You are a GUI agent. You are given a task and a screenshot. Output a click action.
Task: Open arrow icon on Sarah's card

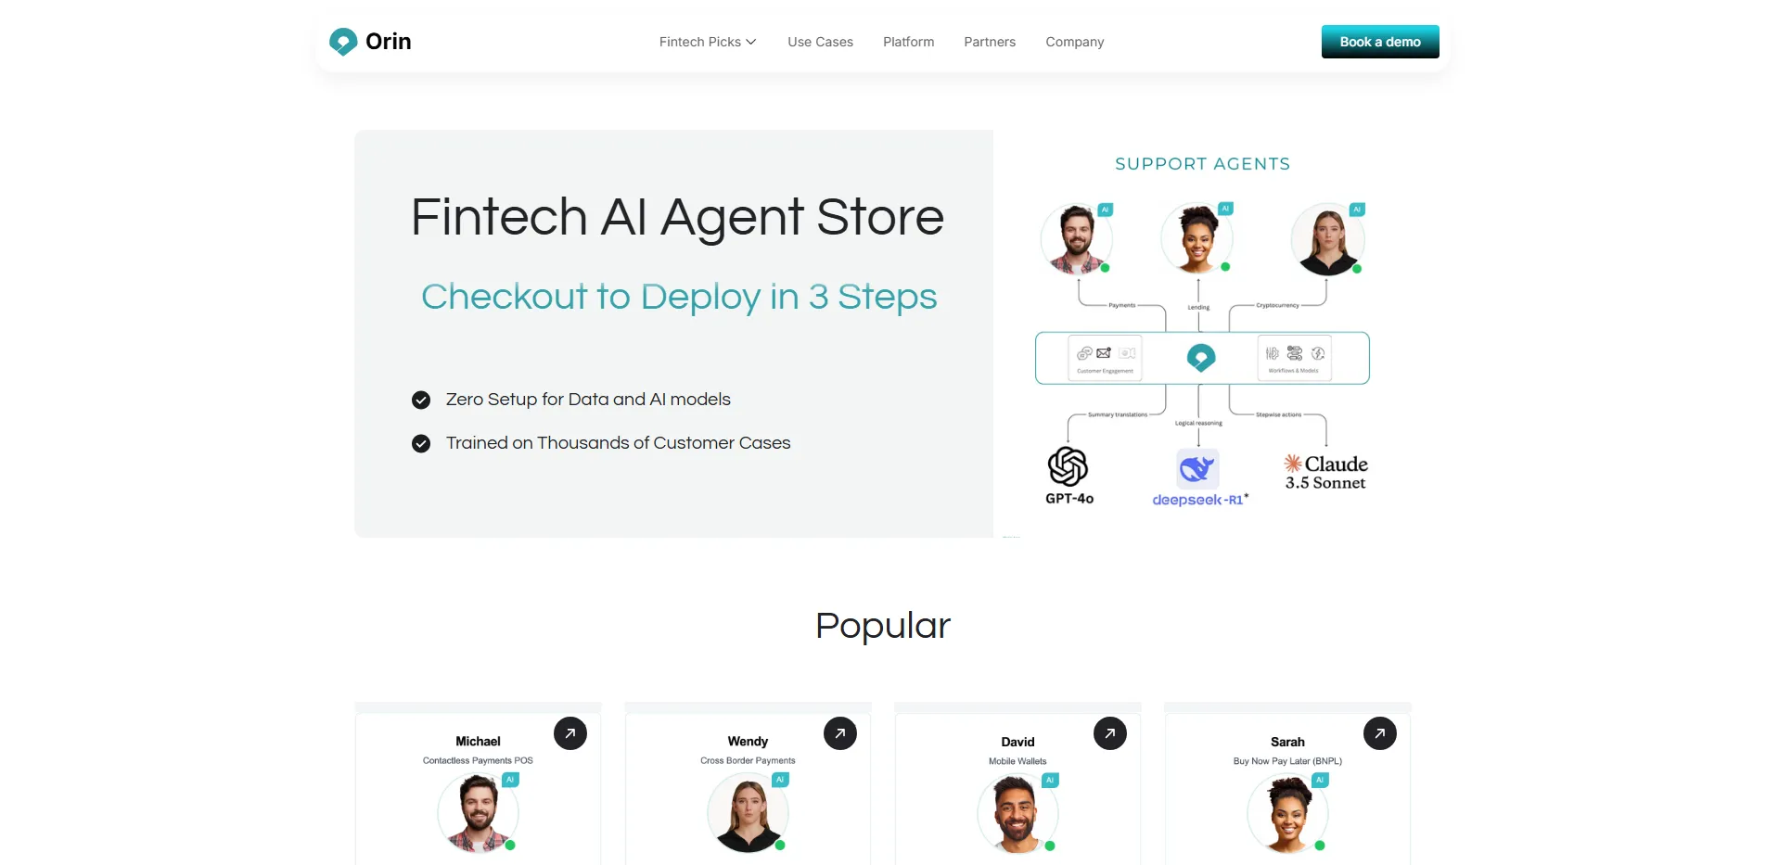1380,733
